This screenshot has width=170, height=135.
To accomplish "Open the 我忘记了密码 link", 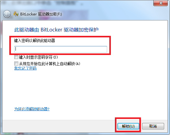I will [25, 68].
